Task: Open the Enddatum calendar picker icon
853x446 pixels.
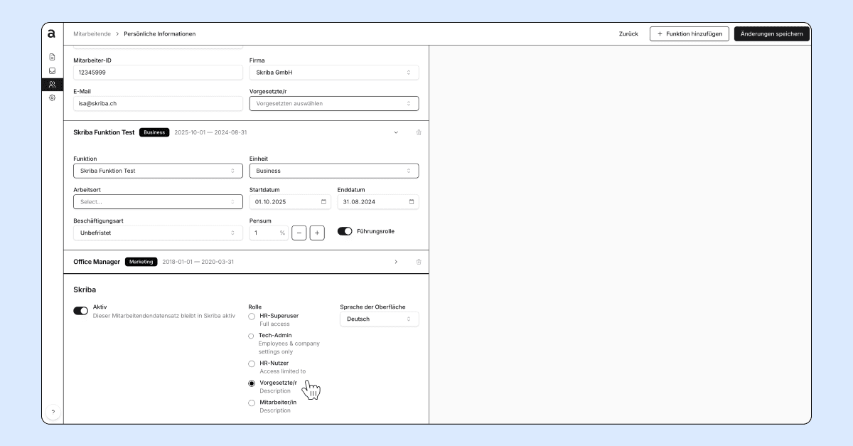Action: pyautogui.click(x=412, y=202)
